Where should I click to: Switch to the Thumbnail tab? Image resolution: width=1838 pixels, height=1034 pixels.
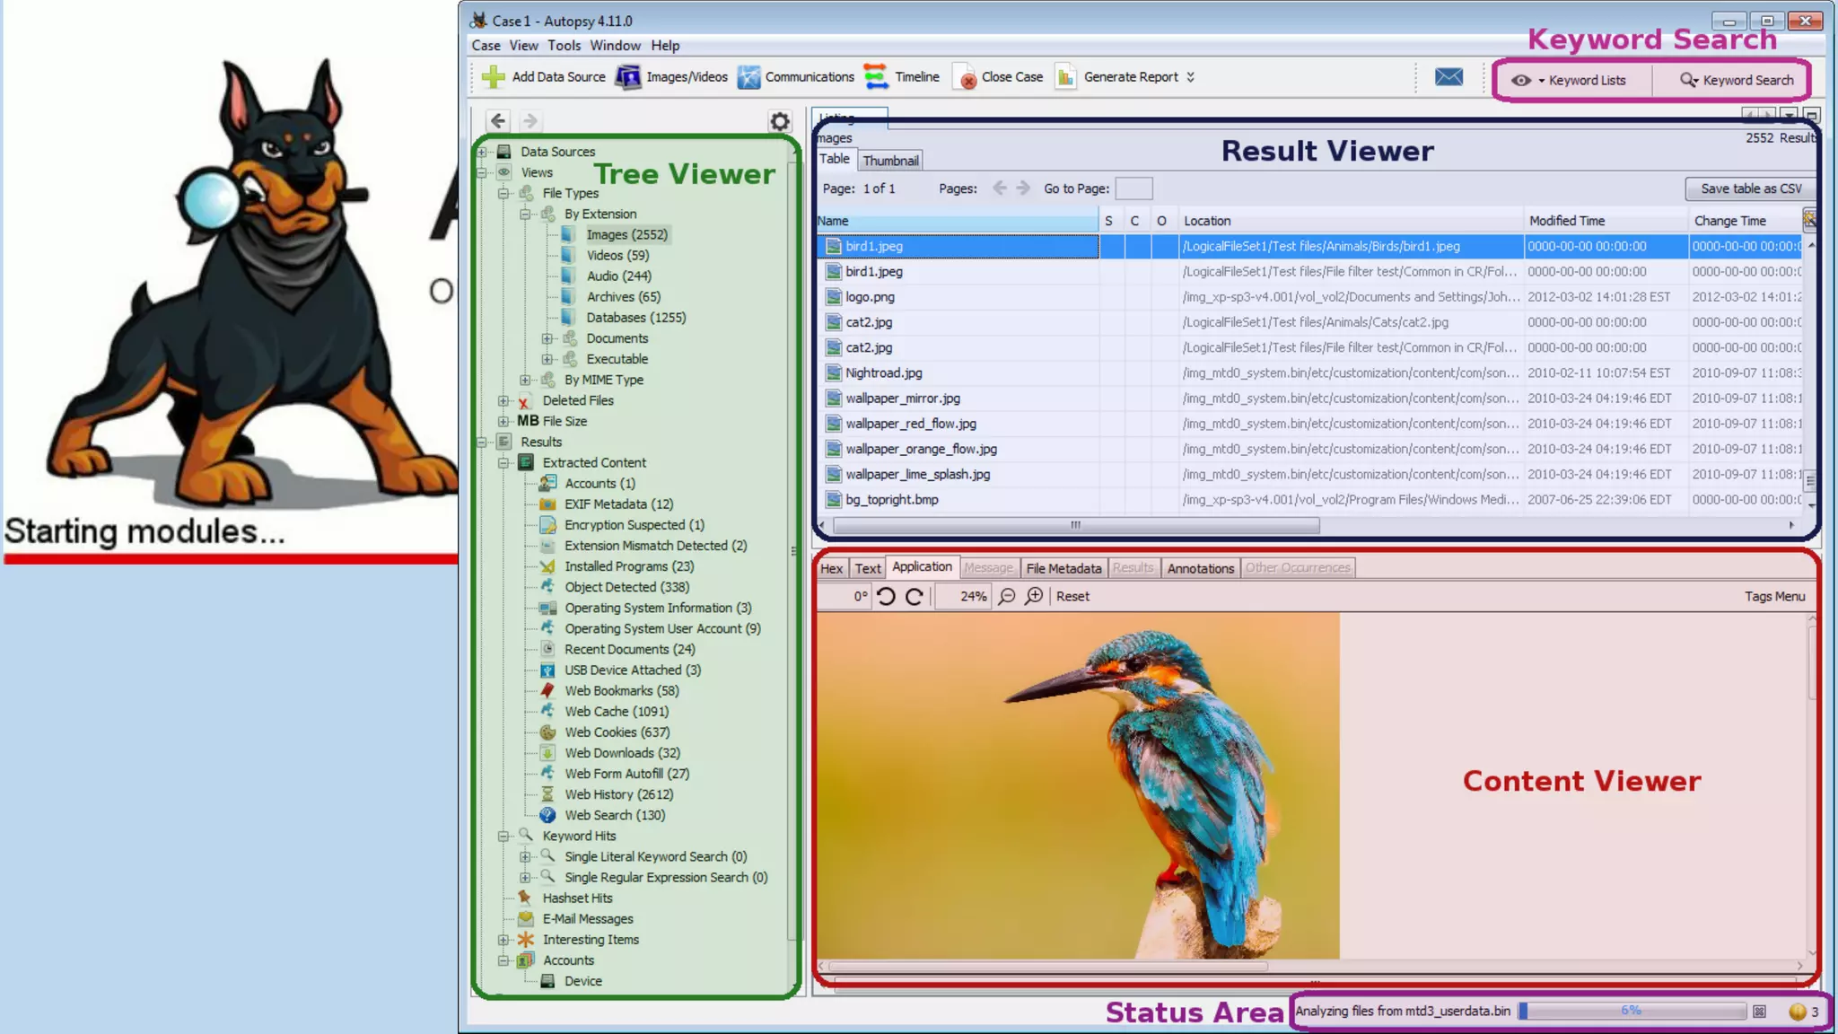890,161
